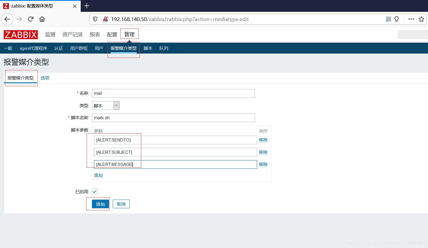
Task: Remove the {ALERT.SUBJECT} parameter via 移除
Action: (263, 152)
